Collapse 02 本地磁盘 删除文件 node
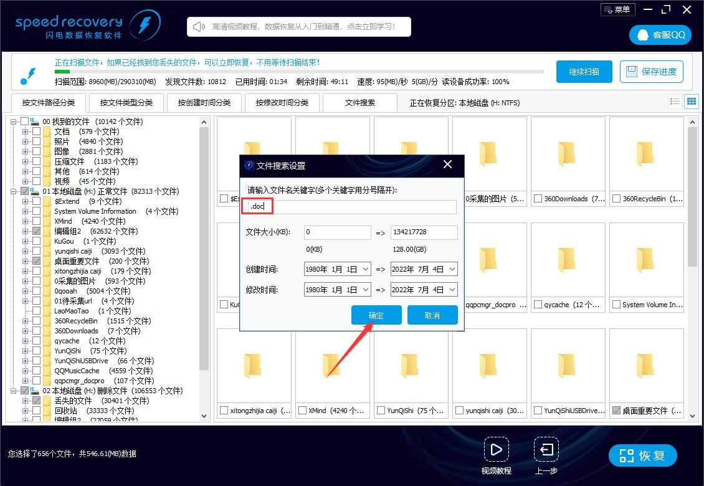704x486 pixels. pyautogui.click(x=14, y=391)
